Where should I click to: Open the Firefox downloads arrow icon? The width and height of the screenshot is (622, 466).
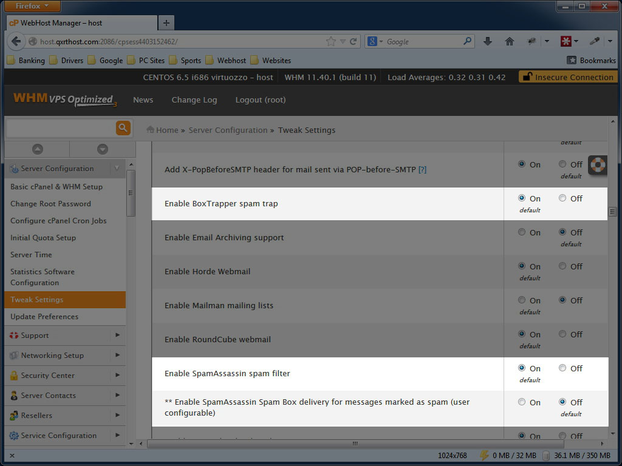[487, 41]
